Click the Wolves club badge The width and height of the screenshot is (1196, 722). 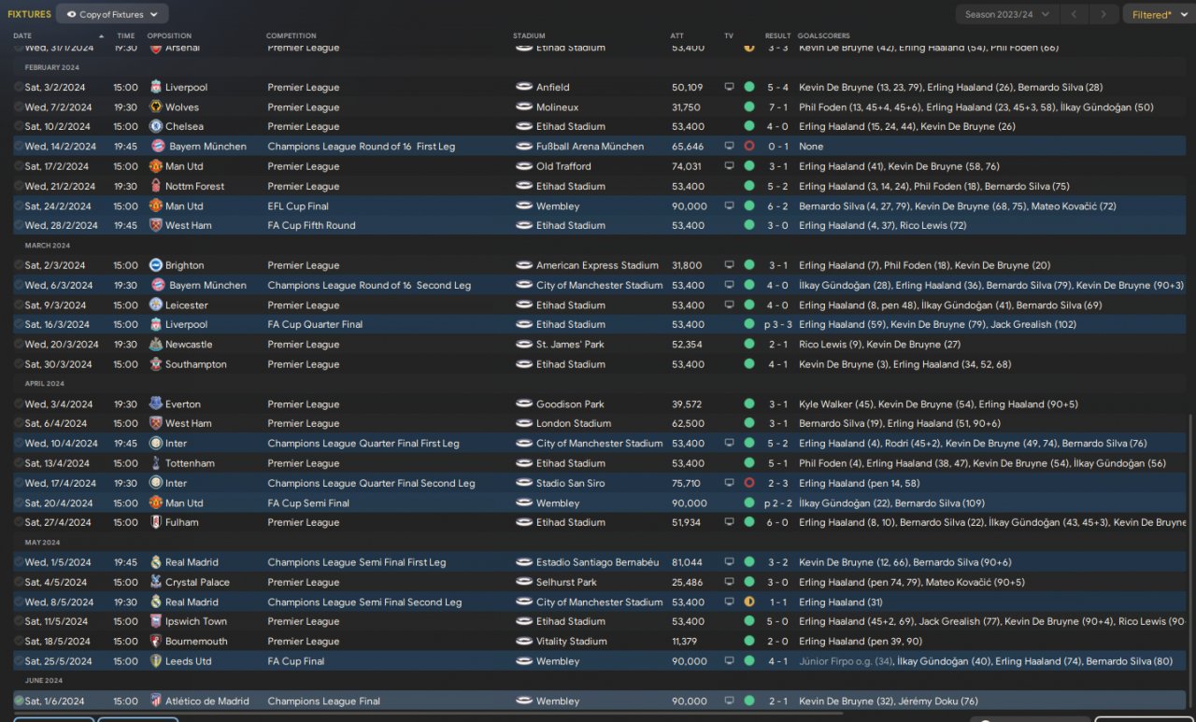point(156,106)
